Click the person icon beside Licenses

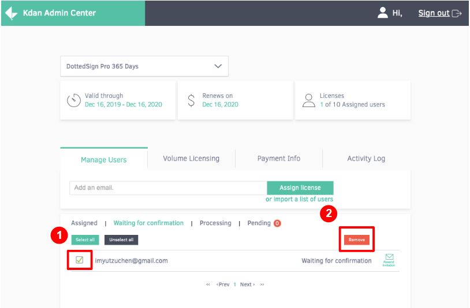tap(308, 100)
